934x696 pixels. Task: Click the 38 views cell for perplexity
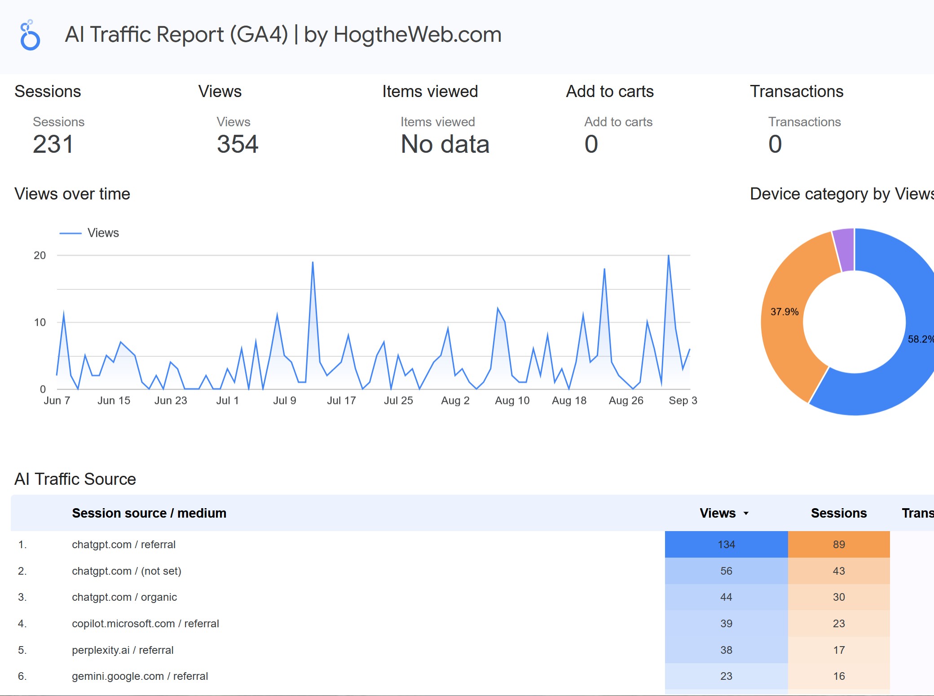coord(727,650)
